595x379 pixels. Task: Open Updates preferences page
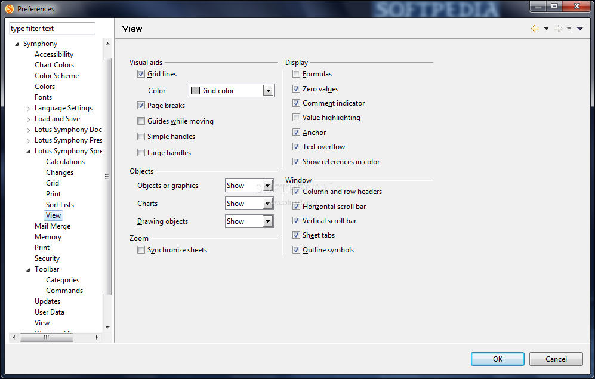coord(47,301)
